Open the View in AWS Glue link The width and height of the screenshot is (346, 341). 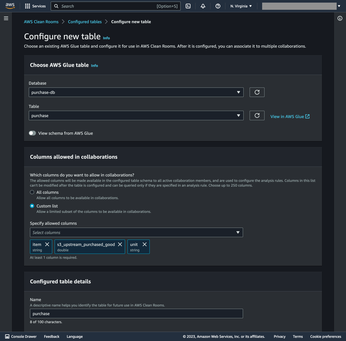[x=290, y=116]
